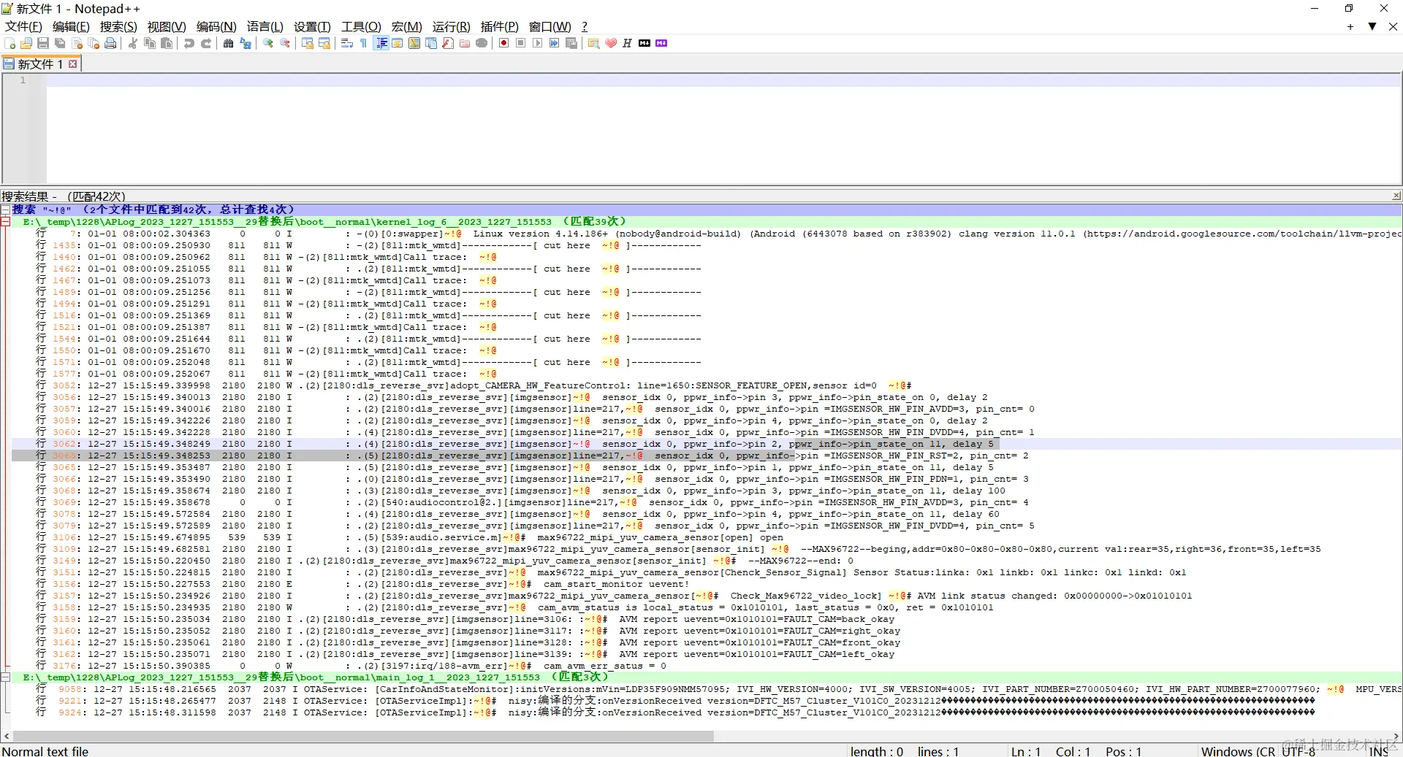Click the macro playback icon
This screenshot has width=1403, height=757.
click(x=538, y=43)
